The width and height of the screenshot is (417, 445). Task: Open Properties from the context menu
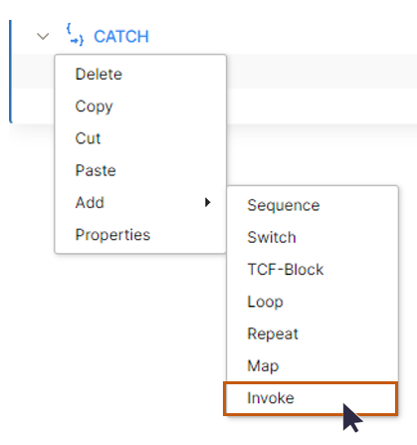[x=140, y=235]
